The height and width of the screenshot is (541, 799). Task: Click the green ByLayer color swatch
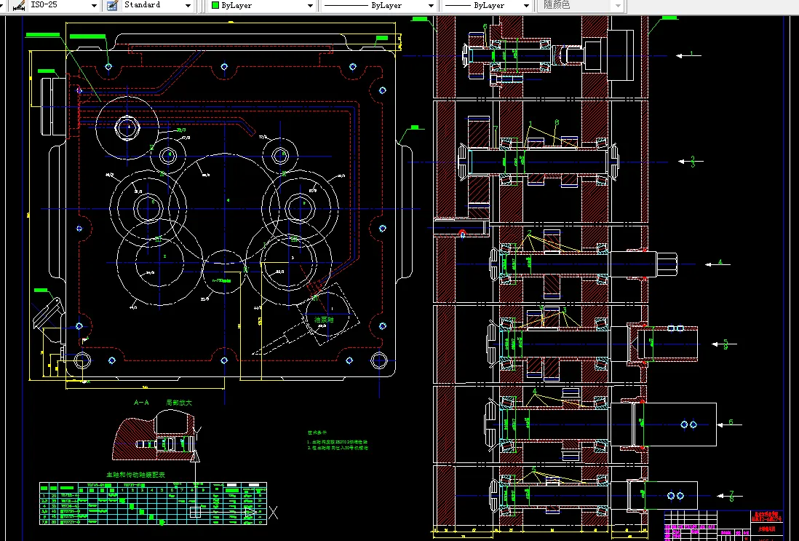pos(215,5)
